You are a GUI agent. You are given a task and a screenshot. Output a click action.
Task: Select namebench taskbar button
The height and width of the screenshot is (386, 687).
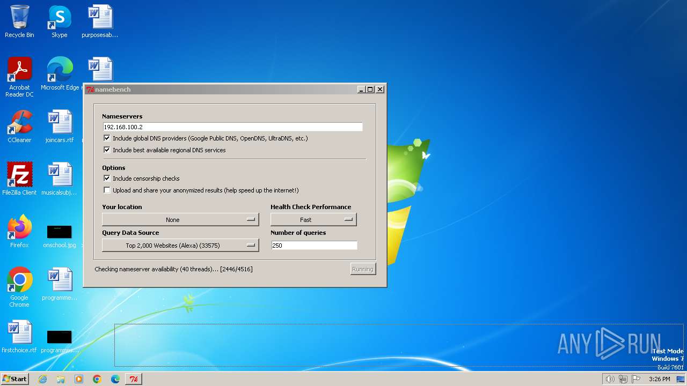[x=134, y=379]
